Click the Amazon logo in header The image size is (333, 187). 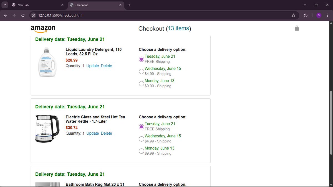43,29
